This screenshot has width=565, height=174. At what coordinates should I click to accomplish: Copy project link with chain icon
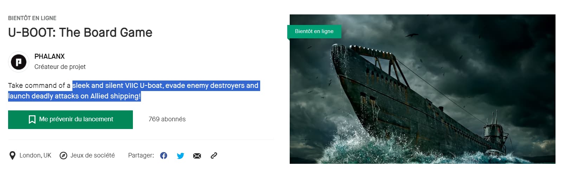(214, 155)
